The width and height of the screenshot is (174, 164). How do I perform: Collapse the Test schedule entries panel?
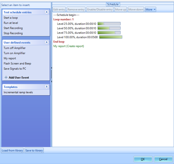[47, 12]
